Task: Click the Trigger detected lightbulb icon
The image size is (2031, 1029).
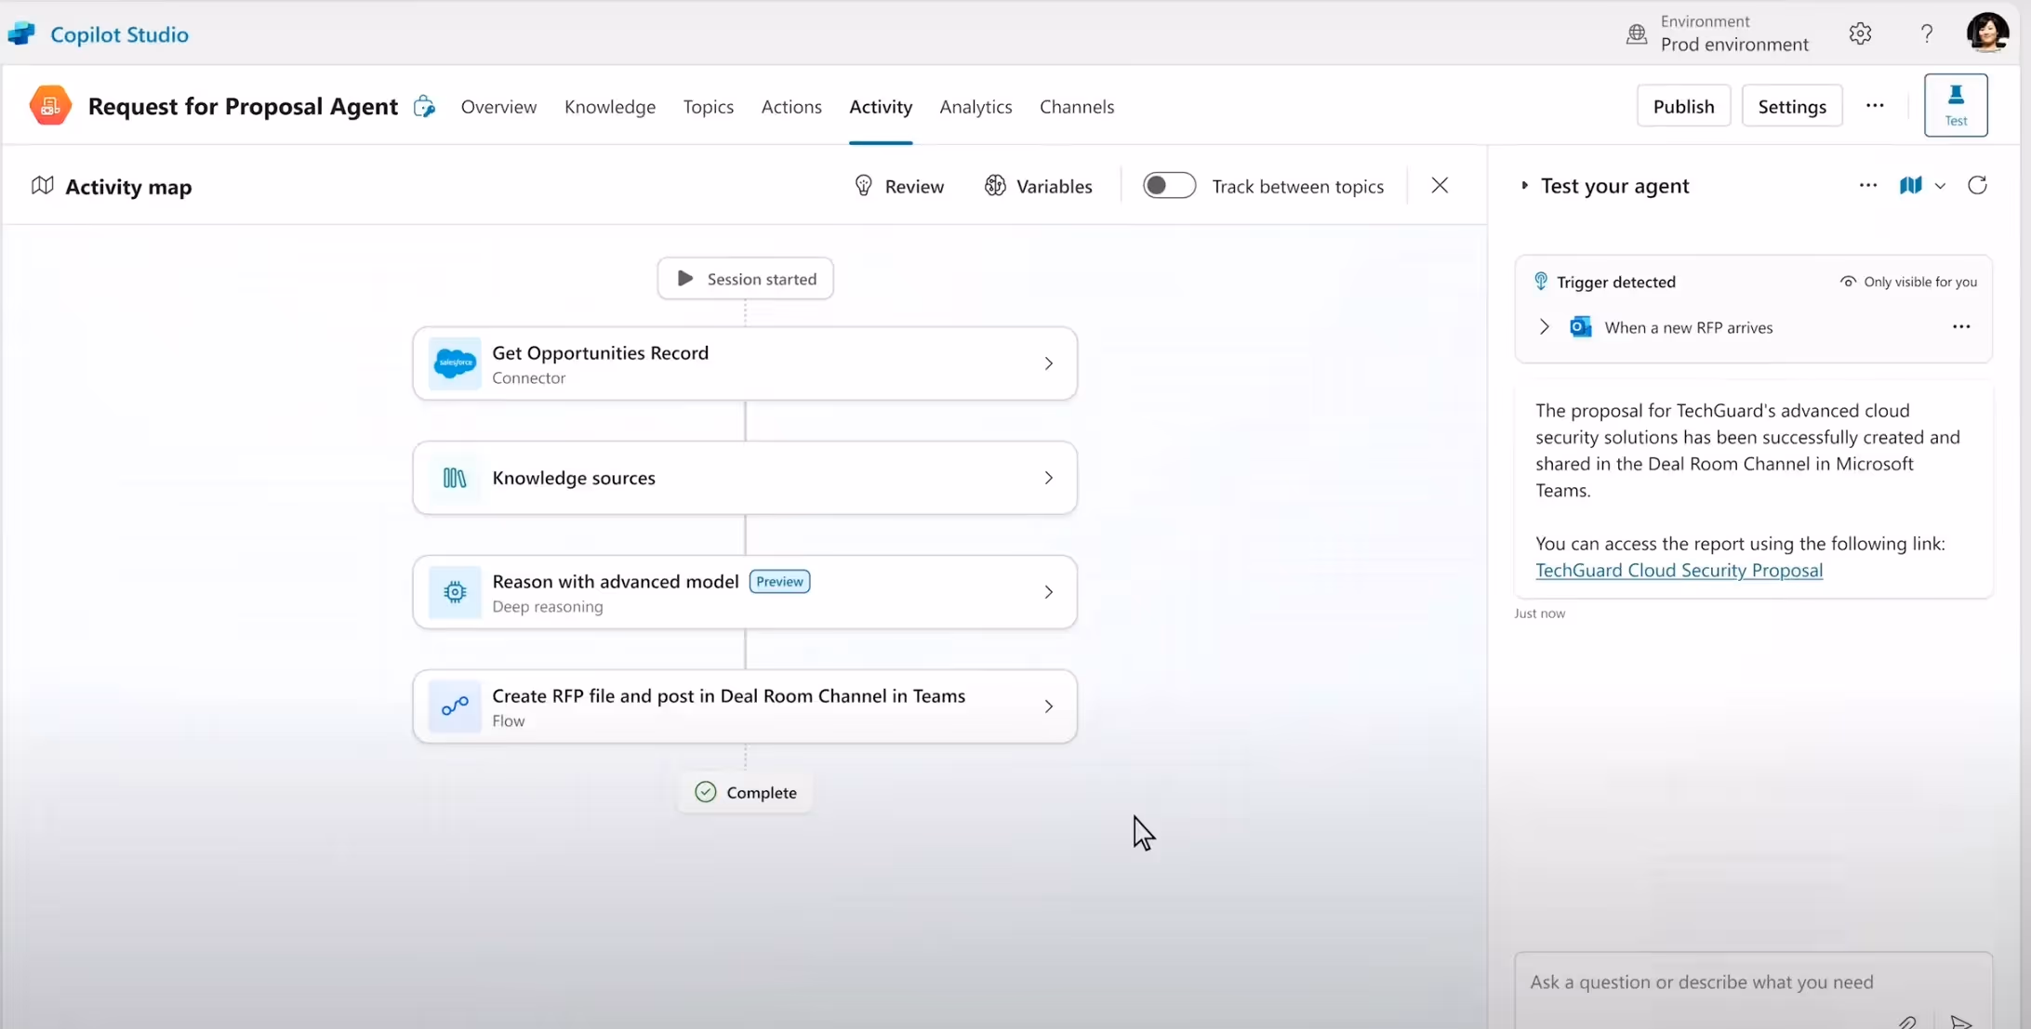Action: point(1541,281)
